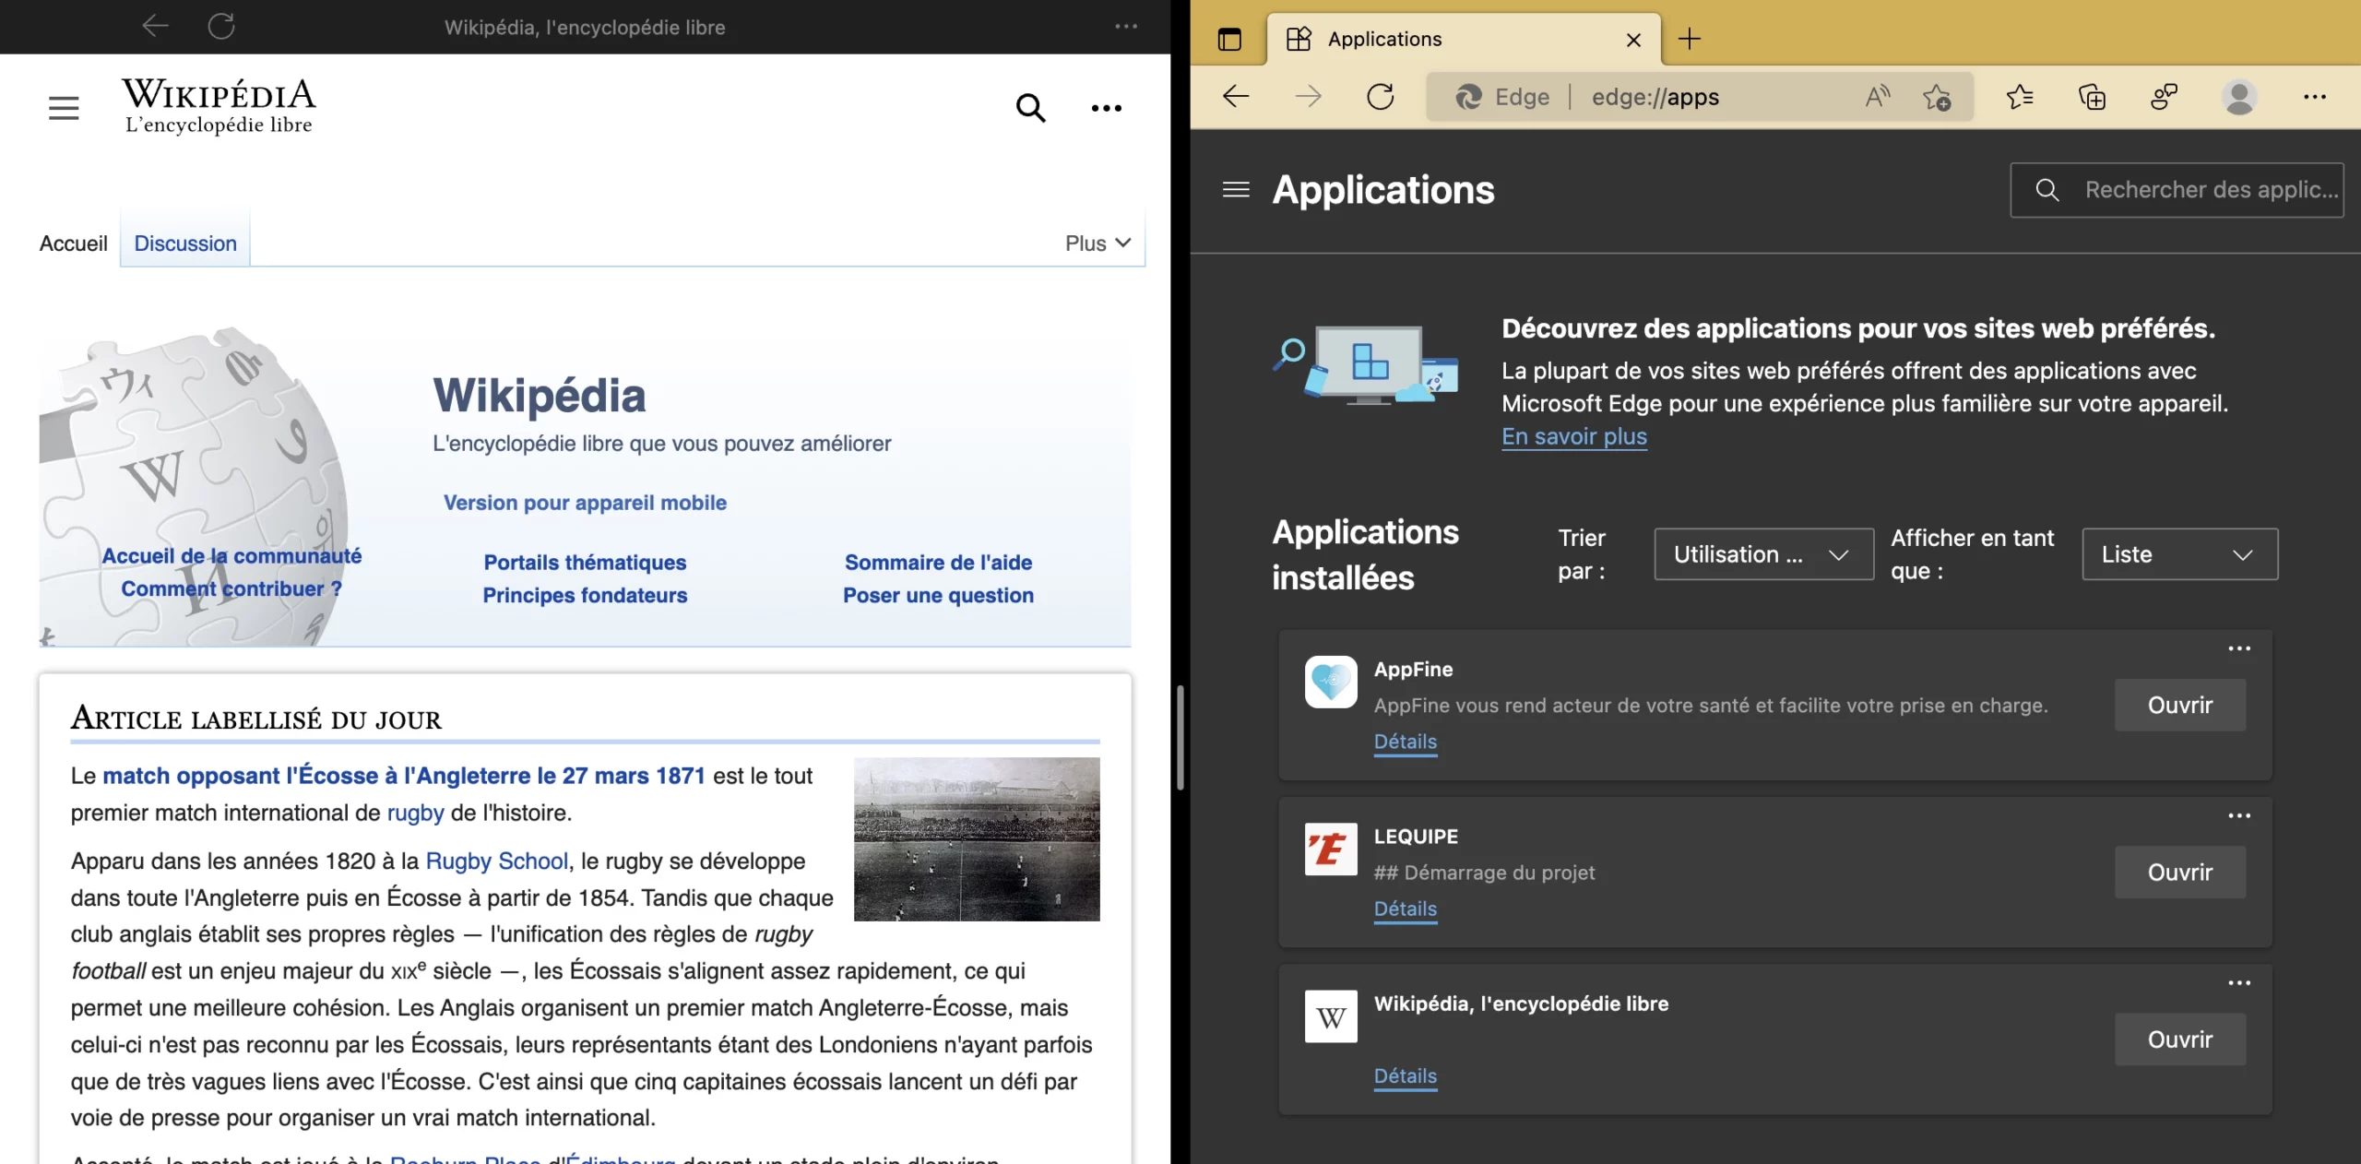Switch to the Discussion tab
Screen dimensions: 2361x1164
185,243
